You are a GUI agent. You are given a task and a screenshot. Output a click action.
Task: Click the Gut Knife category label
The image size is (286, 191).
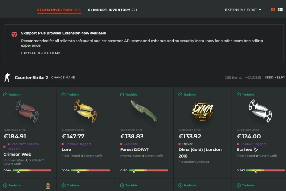[131, 144]
